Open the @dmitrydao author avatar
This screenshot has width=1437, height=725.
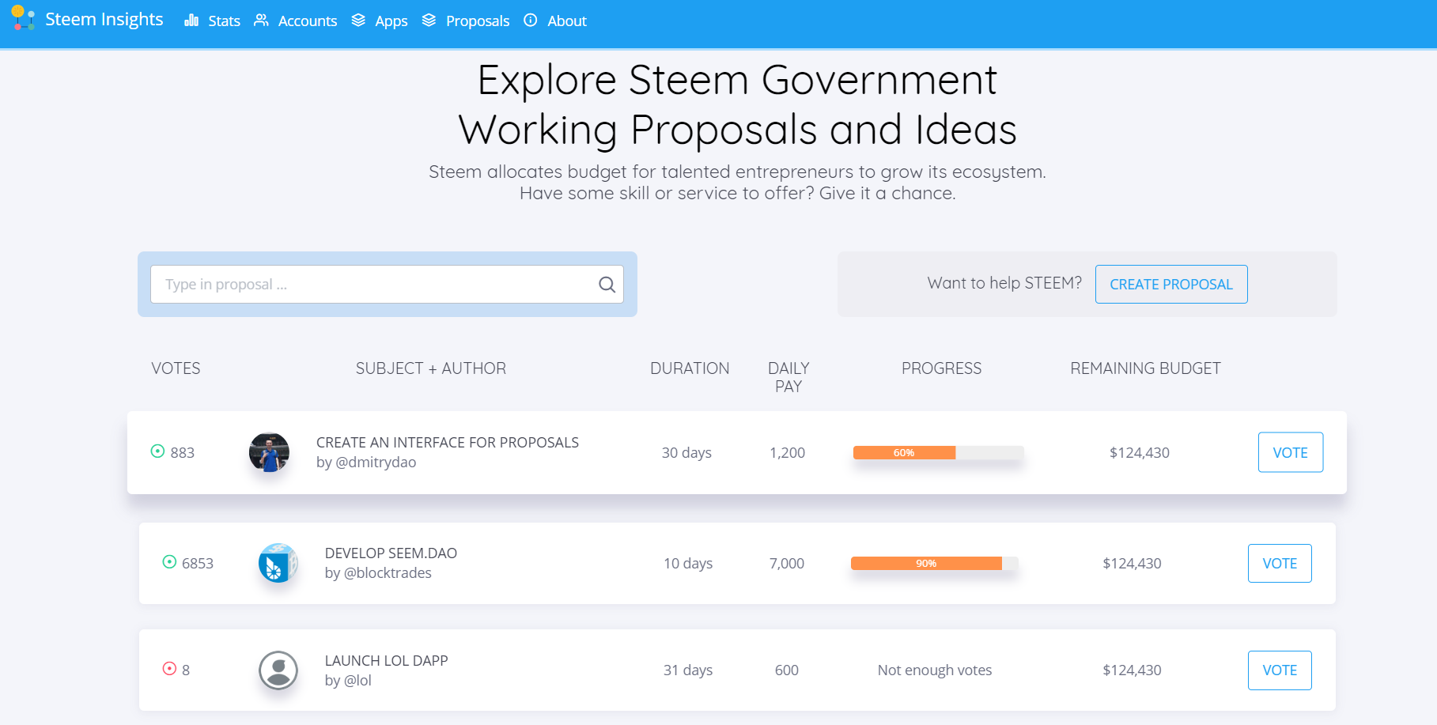[x=269, y=453]
